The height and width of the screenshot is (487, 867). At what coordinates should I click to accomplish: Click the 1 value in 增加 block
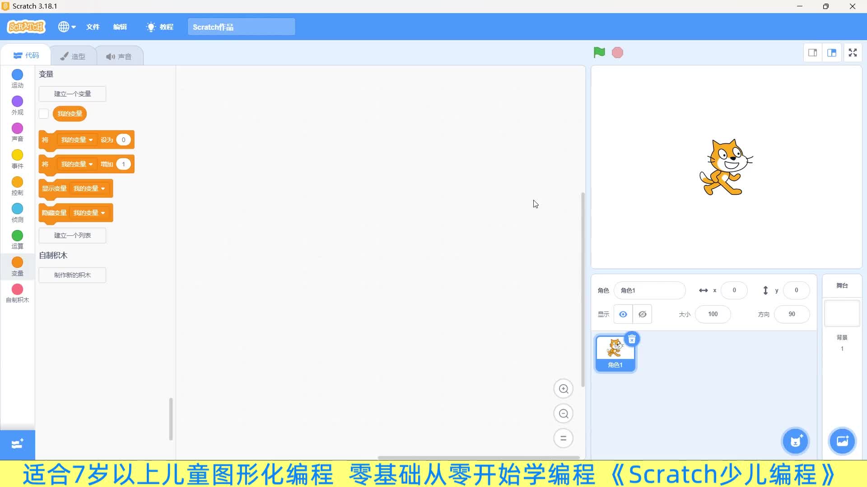coord(123,164)
